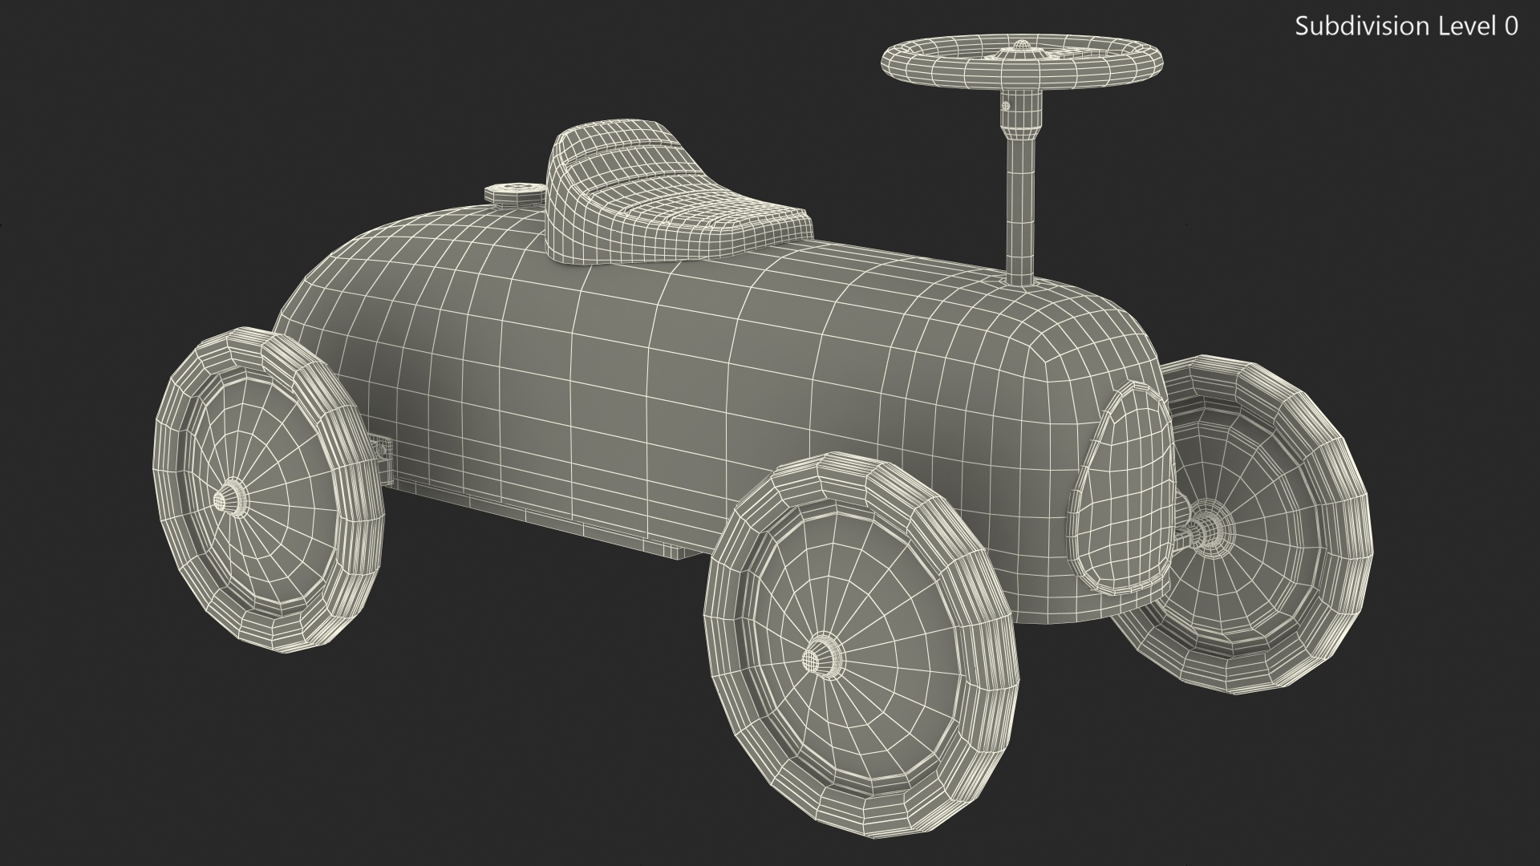This screenshot has width=1540, height=866.
Task: Click the Subdivision Level 0 label
Action: [x=1406, y=26]
